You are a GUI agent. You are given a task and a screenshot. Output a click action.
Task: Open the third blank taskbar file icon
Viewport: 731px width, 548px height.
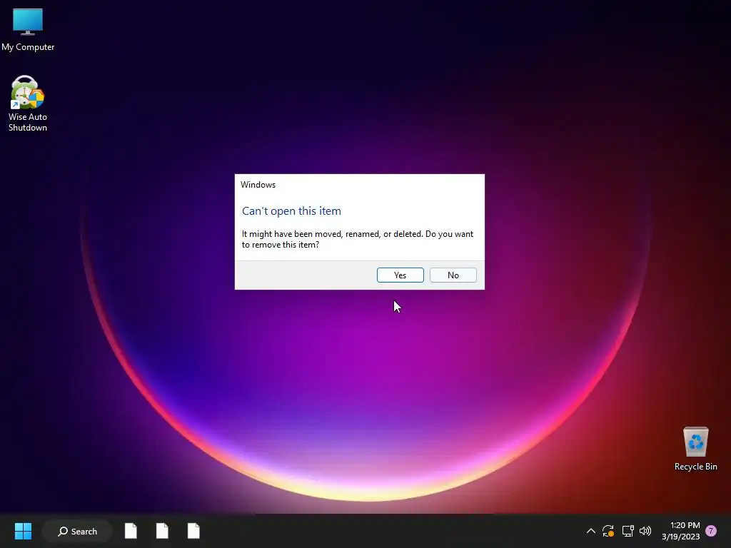coord(193,531)
